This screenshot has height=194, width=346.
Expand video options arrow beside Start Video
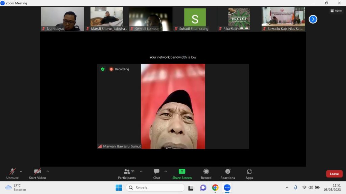(x=47, y=171)
